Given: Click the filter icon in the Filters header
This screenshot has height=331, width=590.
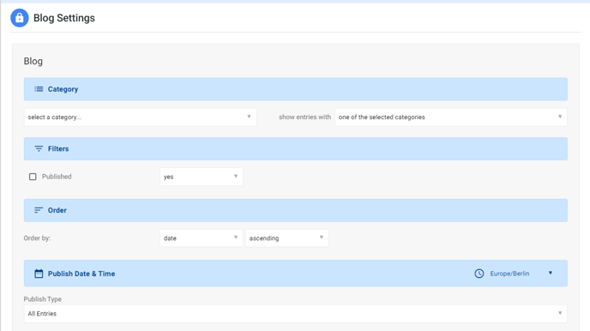Looking at the screenshot, I should coord(39,148).
